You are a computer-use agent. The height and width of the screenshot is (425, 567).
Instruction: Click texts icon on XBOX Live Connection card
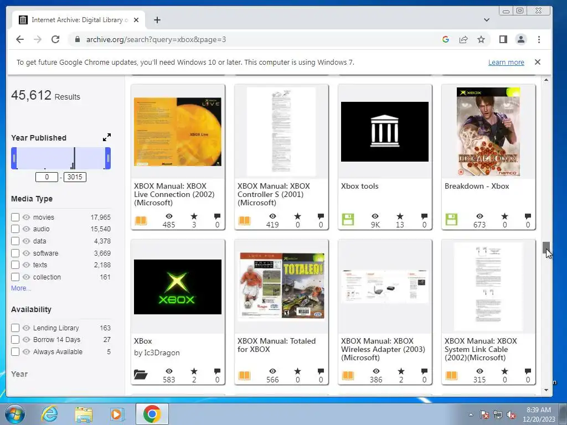141,220
